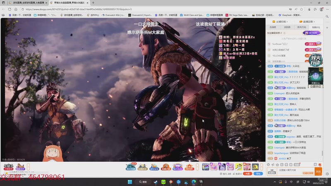Click the chat message input field
The height and width of the screenshot is (186, 331).
click(x=295, y=171)
